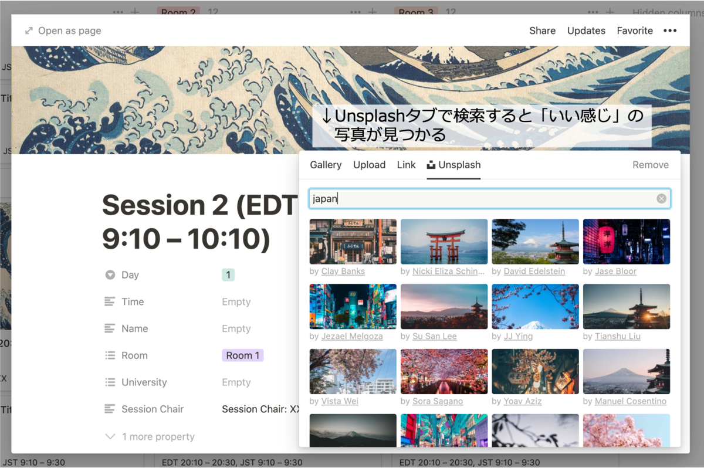Clear the japan search with the x icon

(661, 198)
